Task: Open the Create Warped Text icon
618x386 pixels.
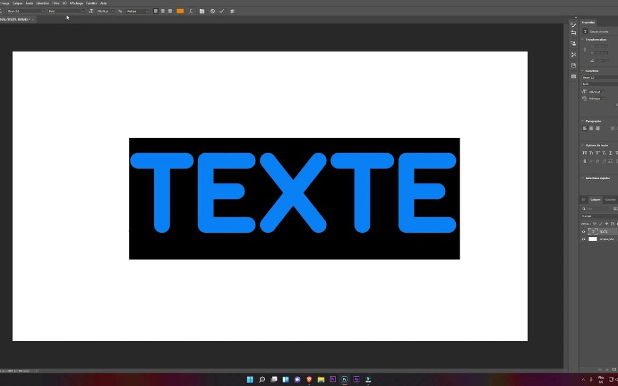Action: (x=191, y=11)
